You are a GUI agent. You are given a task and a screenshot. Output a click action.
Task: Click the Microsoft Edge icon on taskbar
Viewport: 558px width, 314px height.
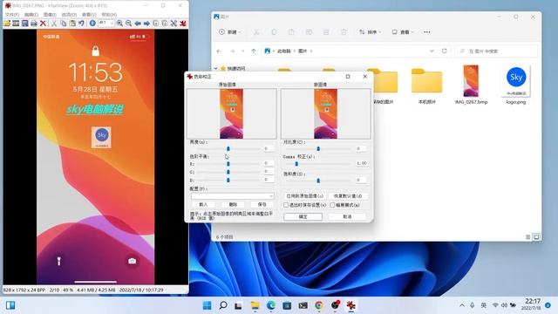coord(271,305)
